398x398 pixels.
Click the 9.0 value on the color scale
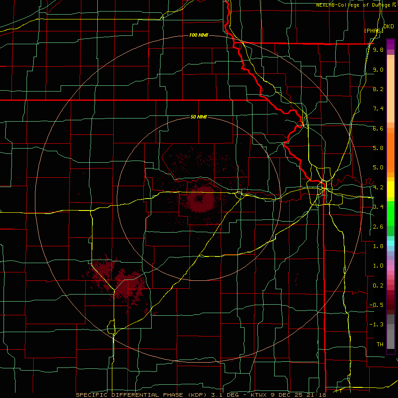point(378,69)
